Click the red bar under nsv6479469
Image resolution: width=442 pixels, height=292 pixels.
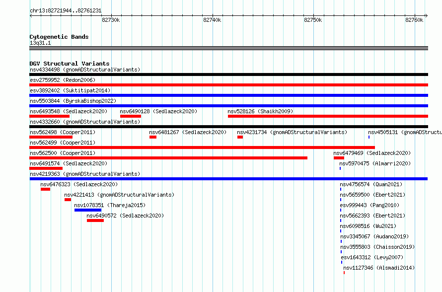339,158
